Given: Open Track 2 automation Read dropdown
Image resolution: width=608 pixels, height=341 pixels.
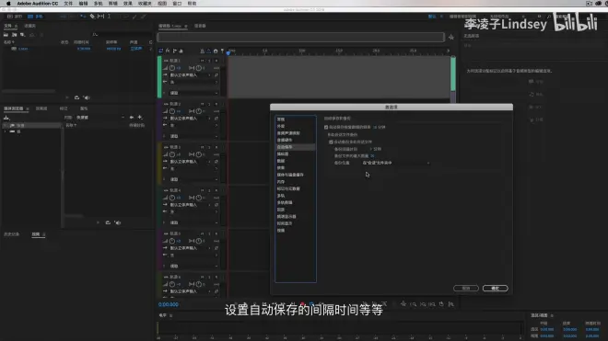Looking at the screenshot, I should point(193,136).
